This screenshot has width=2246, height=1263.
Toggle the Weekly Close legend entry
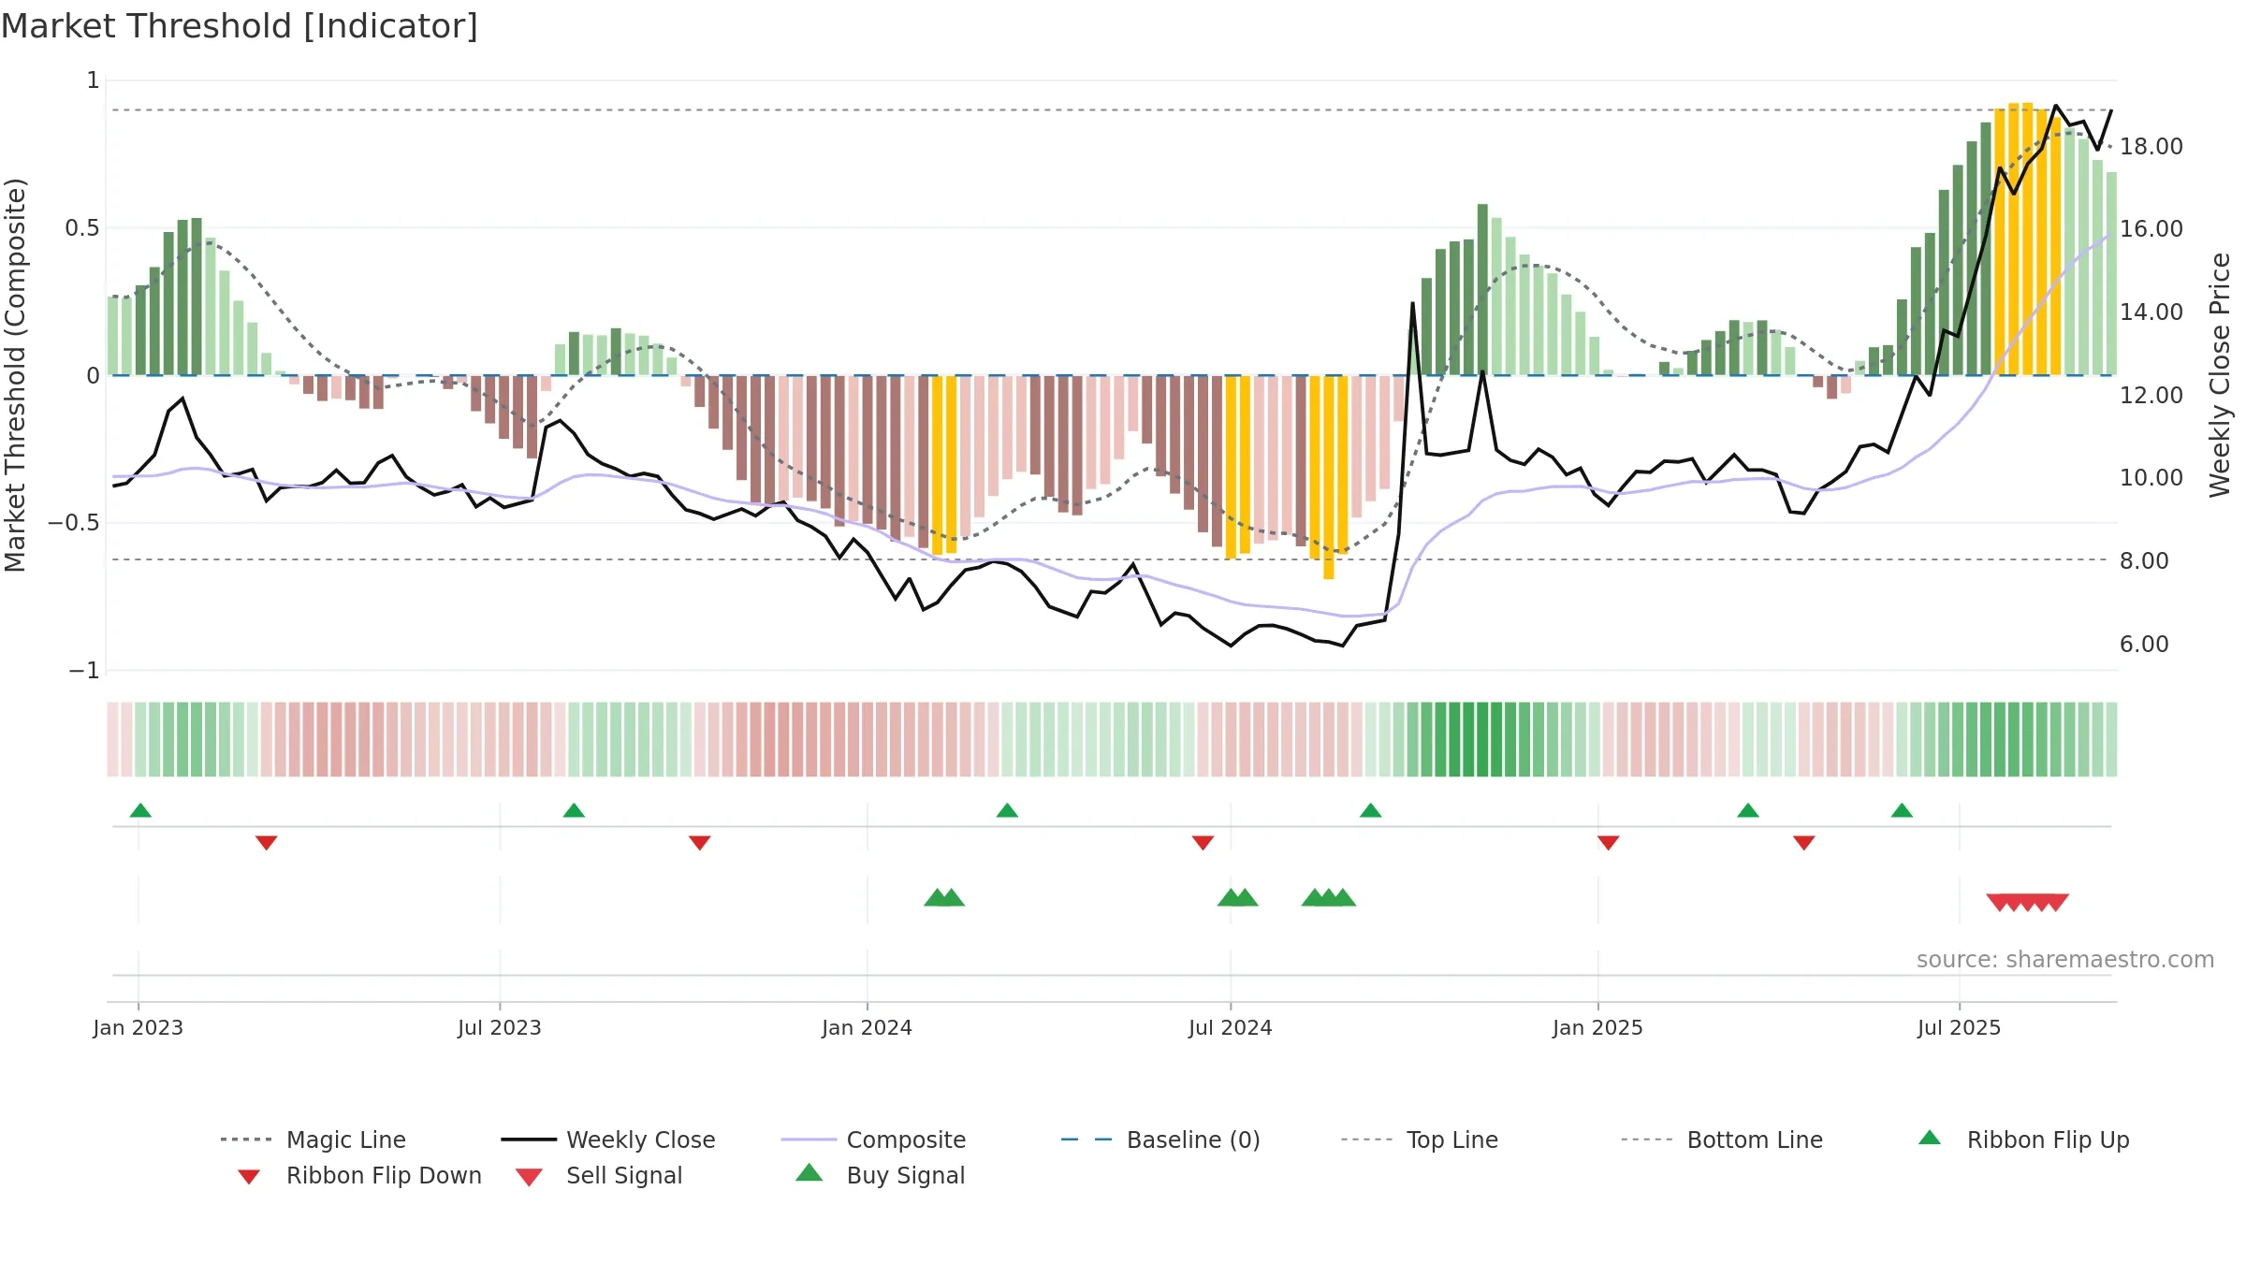coord(608,1140)
